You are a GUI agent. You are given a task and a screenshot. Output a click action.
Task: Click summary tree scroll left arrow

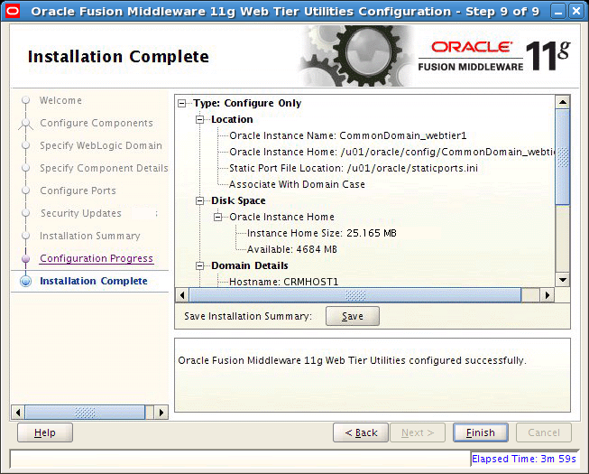point(182,295)
